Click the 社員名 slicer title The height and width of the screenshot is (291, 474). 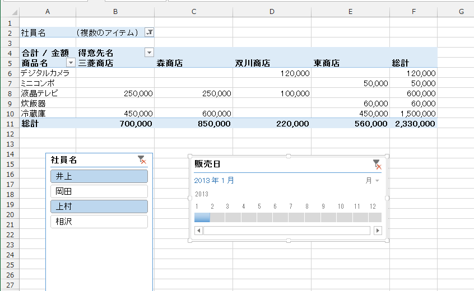click(64, 159)
